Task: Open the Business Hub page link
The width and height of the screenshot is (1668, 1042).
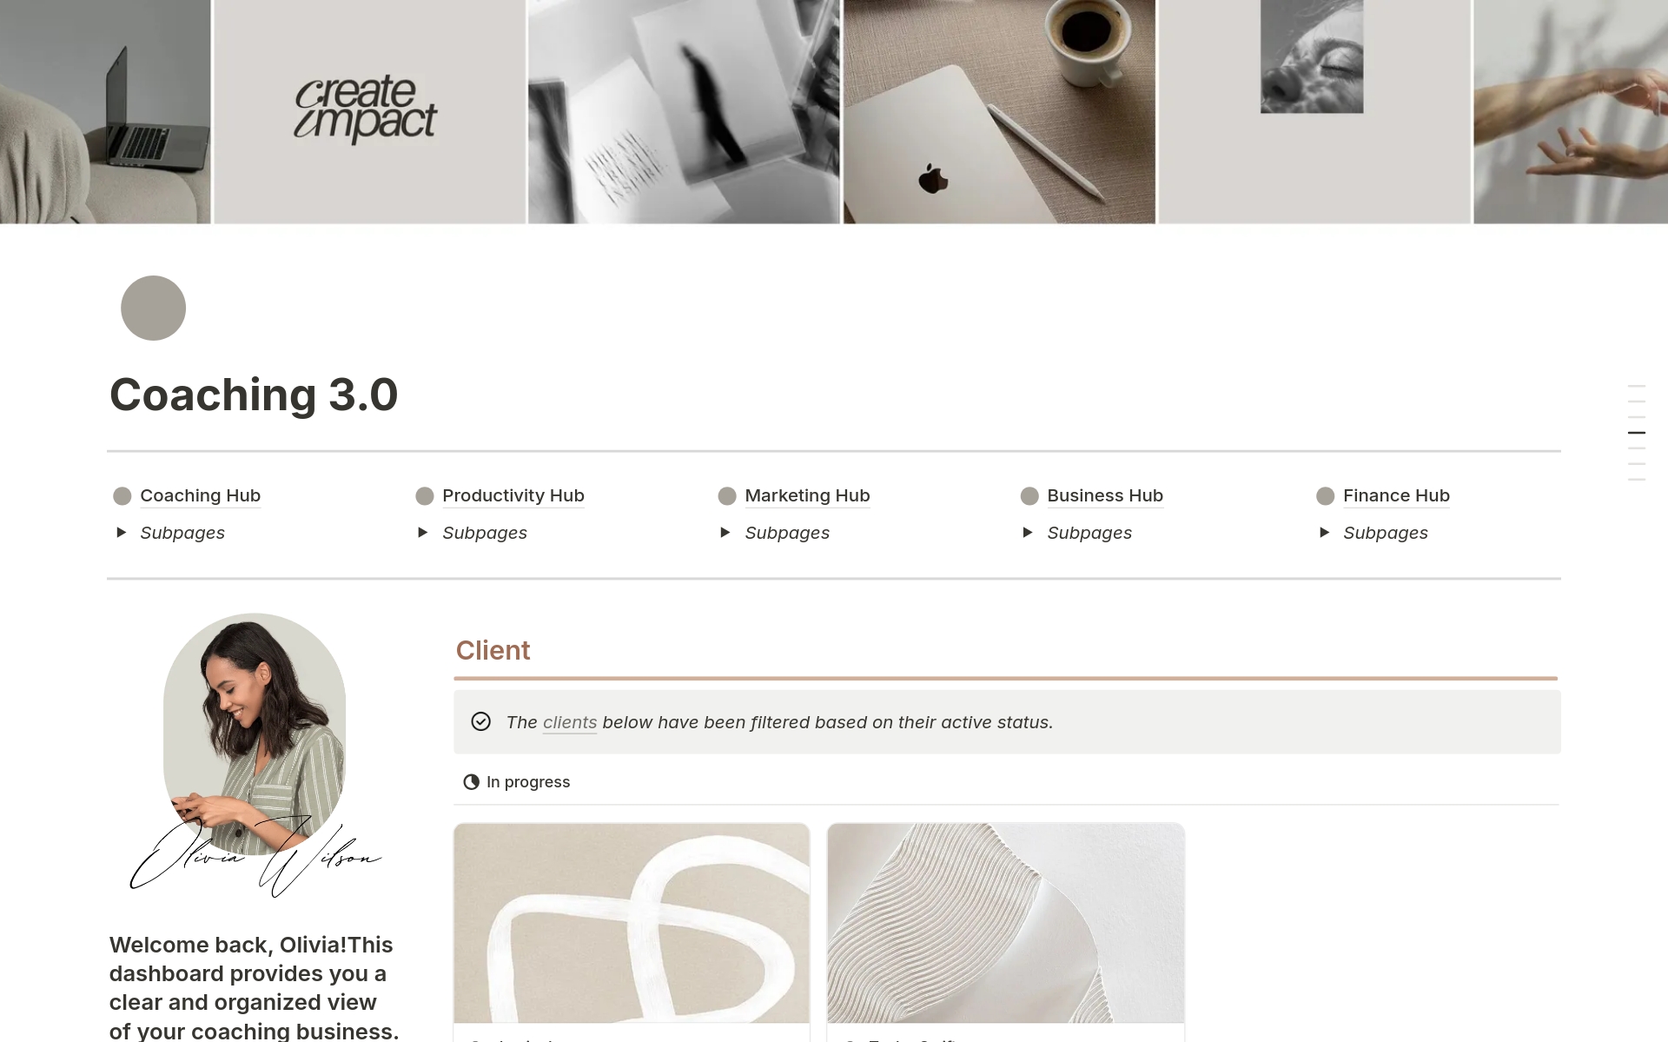Action: [x=1105, y=495]
